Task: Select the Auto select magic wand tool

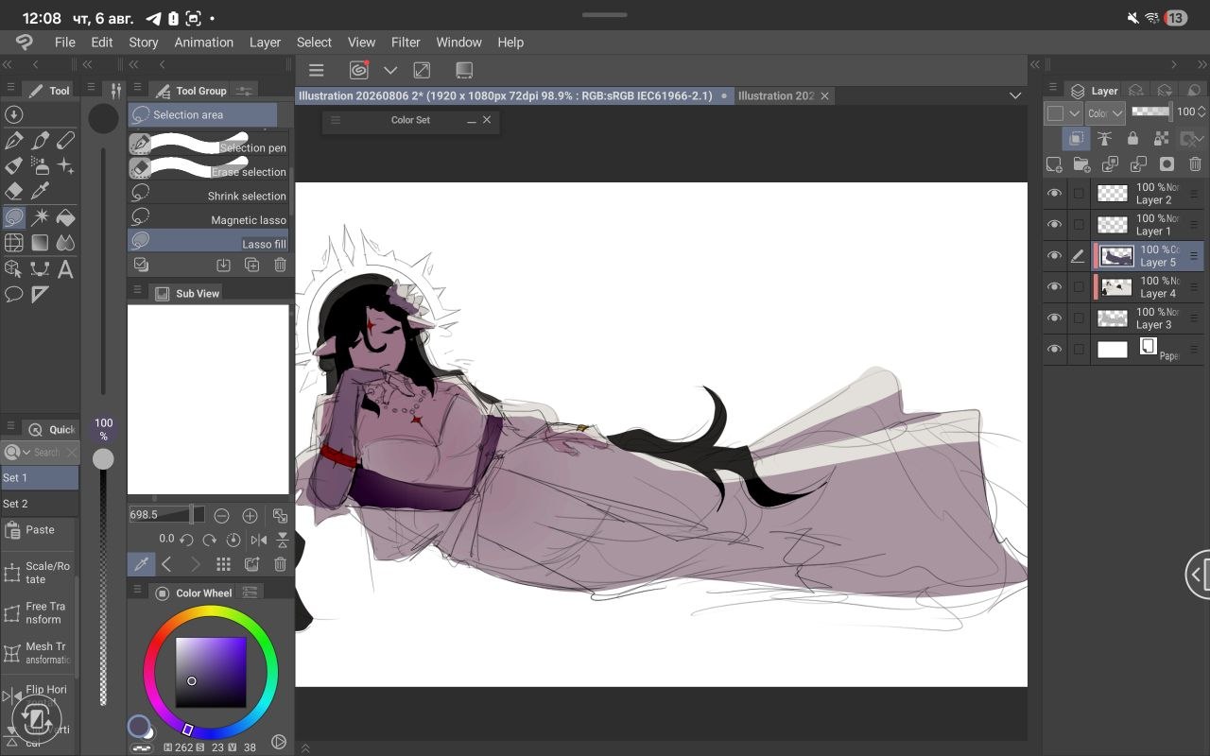Action: pyautogui.click(x=40, y=217)
